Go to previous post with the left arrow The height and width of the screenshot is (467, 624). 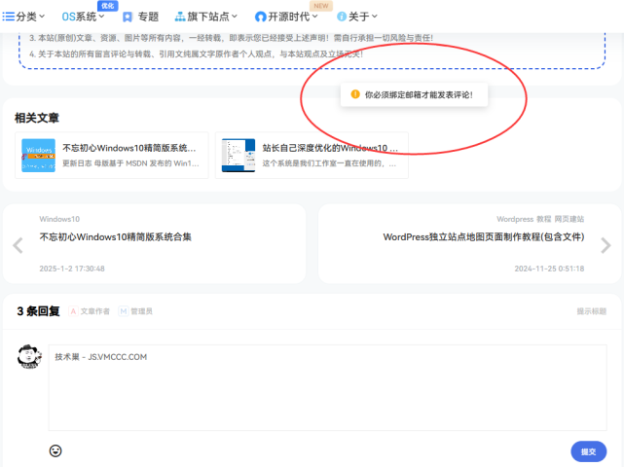(x=18, y=245)
